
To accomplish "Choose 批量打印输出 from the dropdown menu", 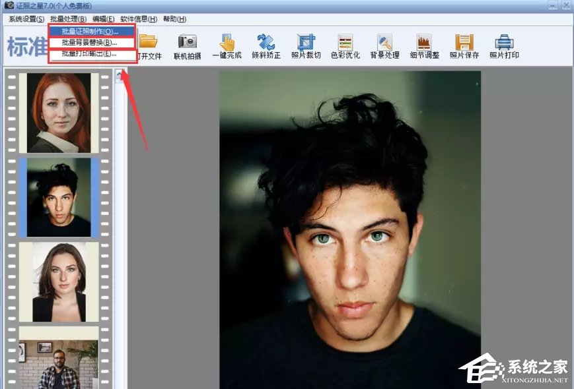I will (x=92, y=53).
